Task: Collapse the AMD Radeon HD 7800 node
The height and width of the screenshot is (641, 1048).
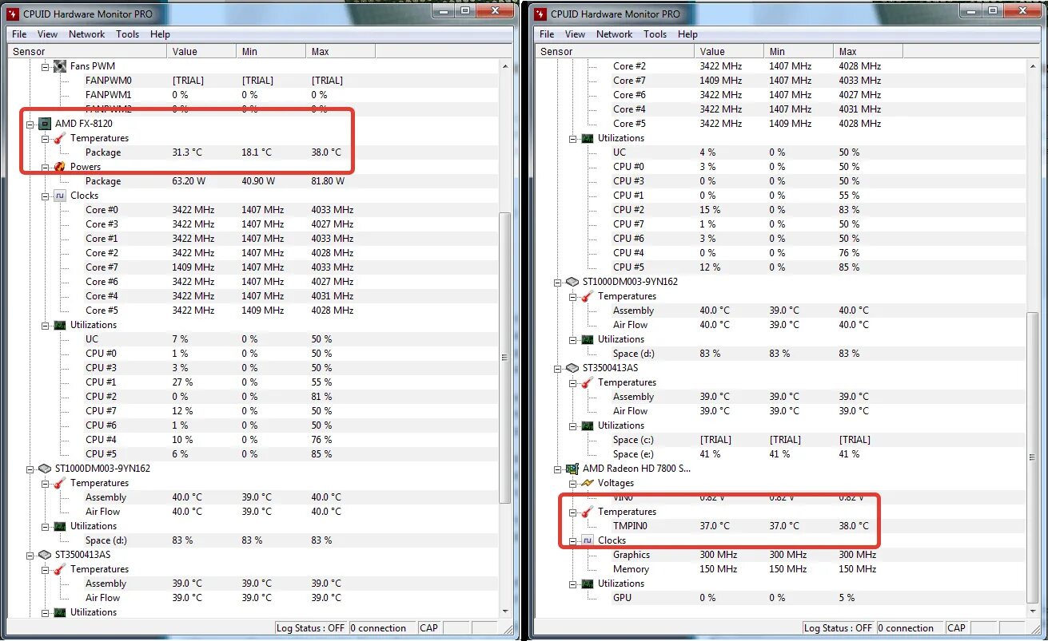Action: coord(558,469)
